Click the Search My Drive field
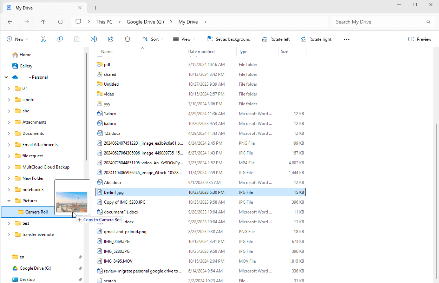Screen dimensions: 439x283 (379, 22)
